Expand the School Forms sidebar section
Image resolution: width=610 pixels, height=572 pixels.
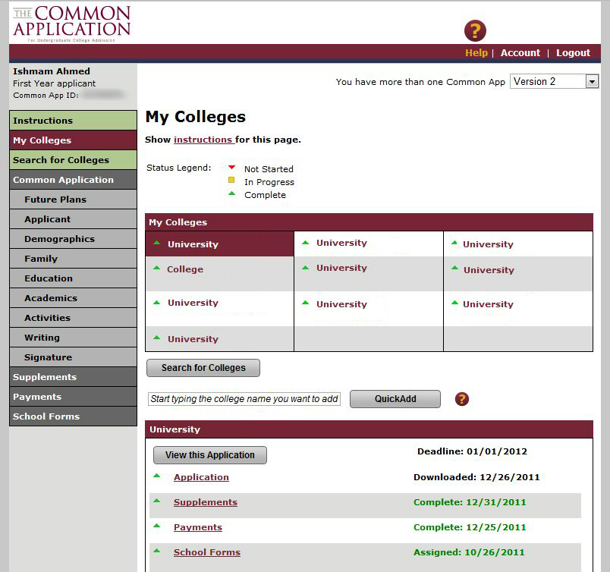click(73, 416)
